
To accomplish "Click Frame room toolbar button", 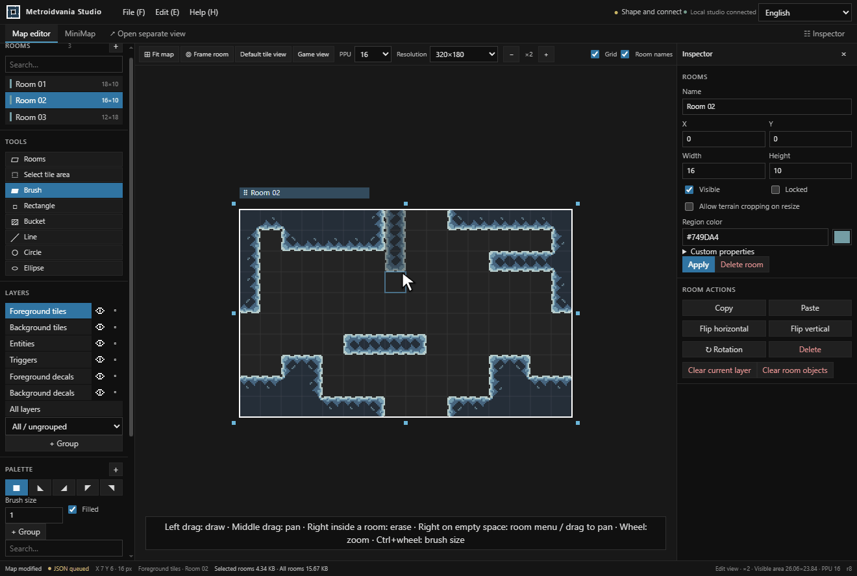I will pyautogui.click(x=207, y=54).
